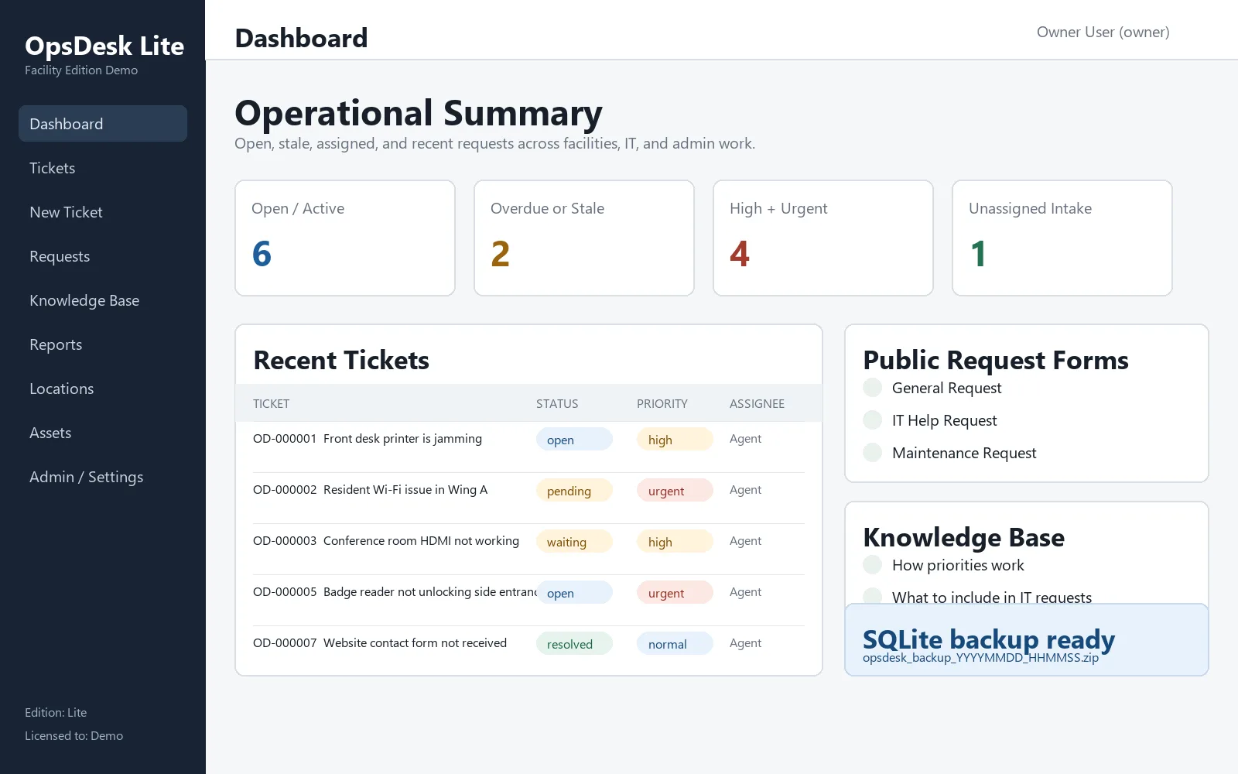Click the high priority badge for OD-000001

[675, 440]
